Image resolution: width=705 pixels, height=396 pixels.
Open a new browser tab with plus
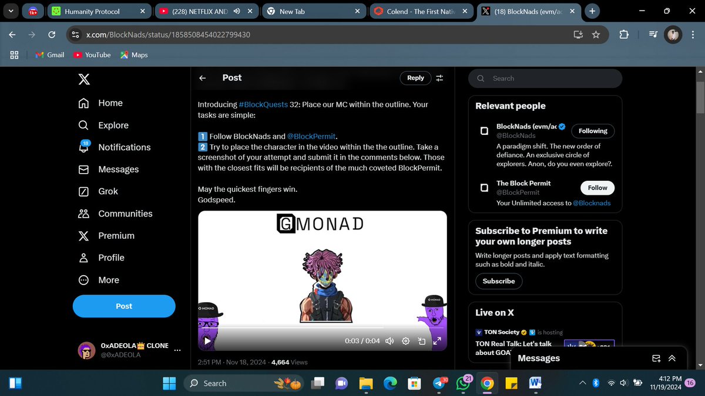[x=592, y=11]
